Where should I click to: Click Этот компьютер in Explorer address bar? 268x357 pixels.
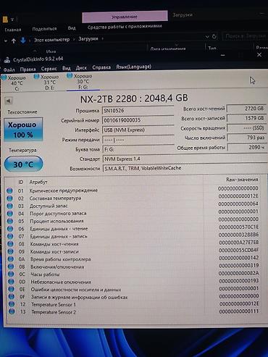click(x=51, y=40)
